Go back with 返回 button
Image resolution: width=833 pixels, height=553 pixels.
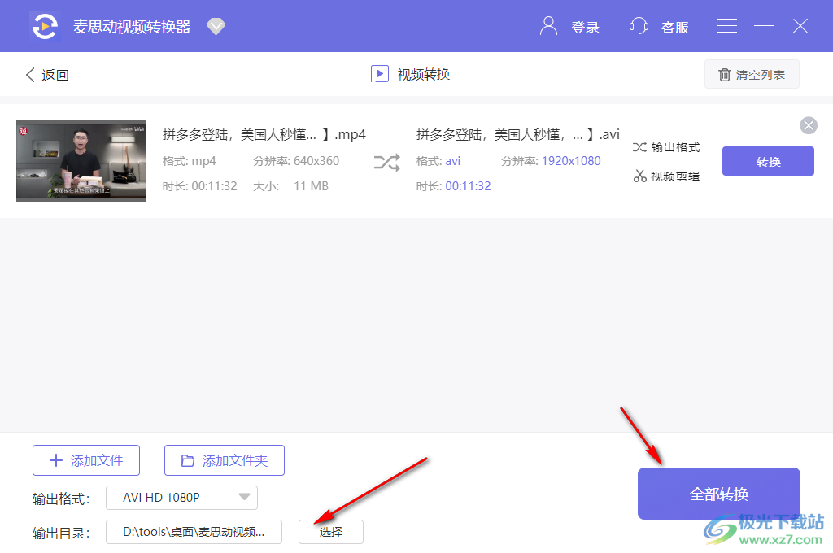coord(47,75)
